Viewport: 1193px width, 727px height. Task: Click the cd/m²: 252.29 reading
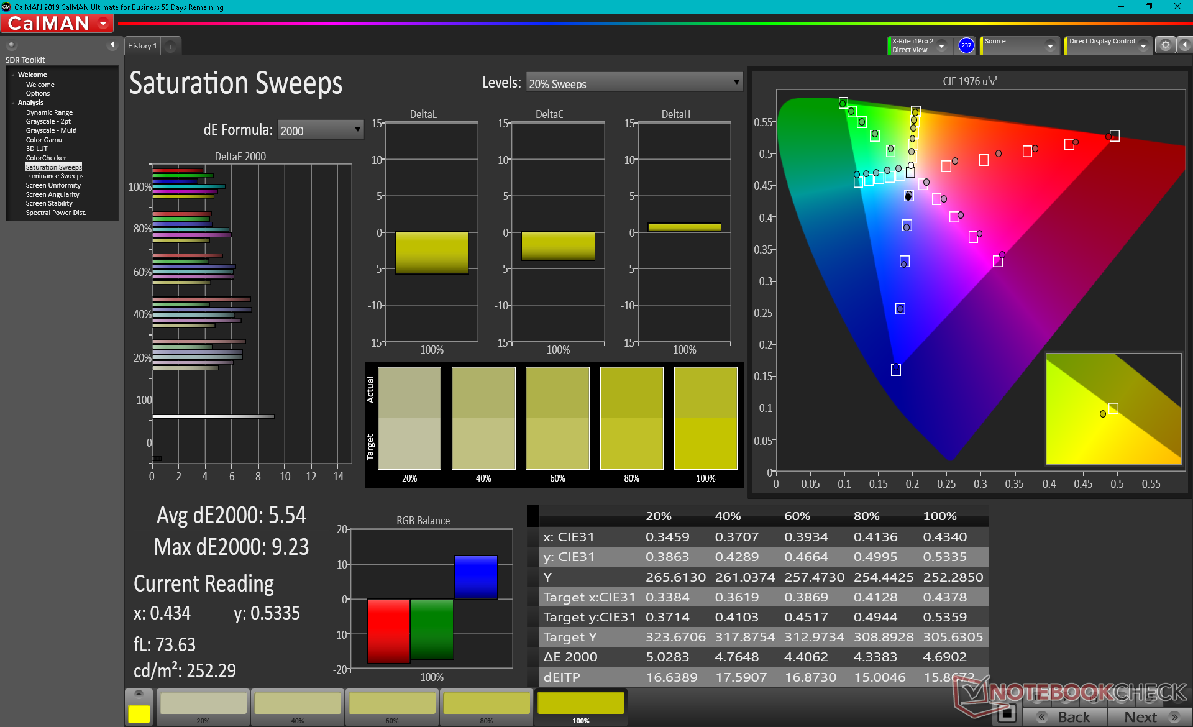185,670
